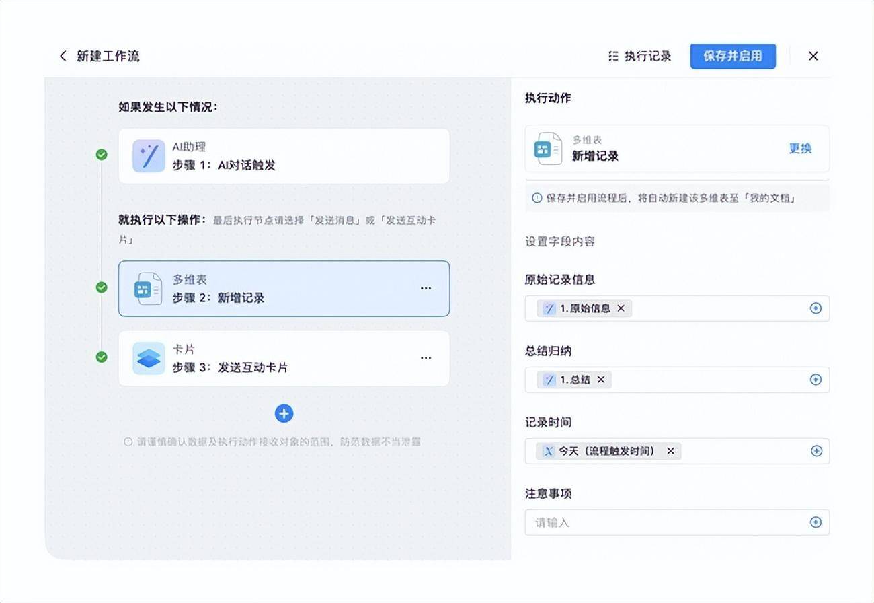Click the 1.总结 variable tag
Image resolution: width=874 pixels, height=603 pixels.
574,380
